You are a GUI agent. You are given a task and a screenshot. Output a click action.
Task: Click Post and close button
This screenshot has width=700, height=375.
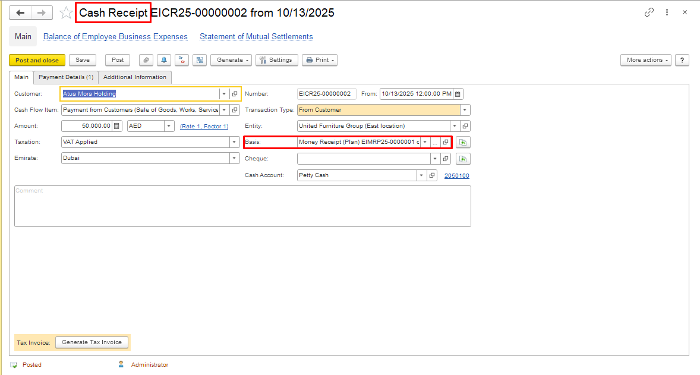(37, 60)
